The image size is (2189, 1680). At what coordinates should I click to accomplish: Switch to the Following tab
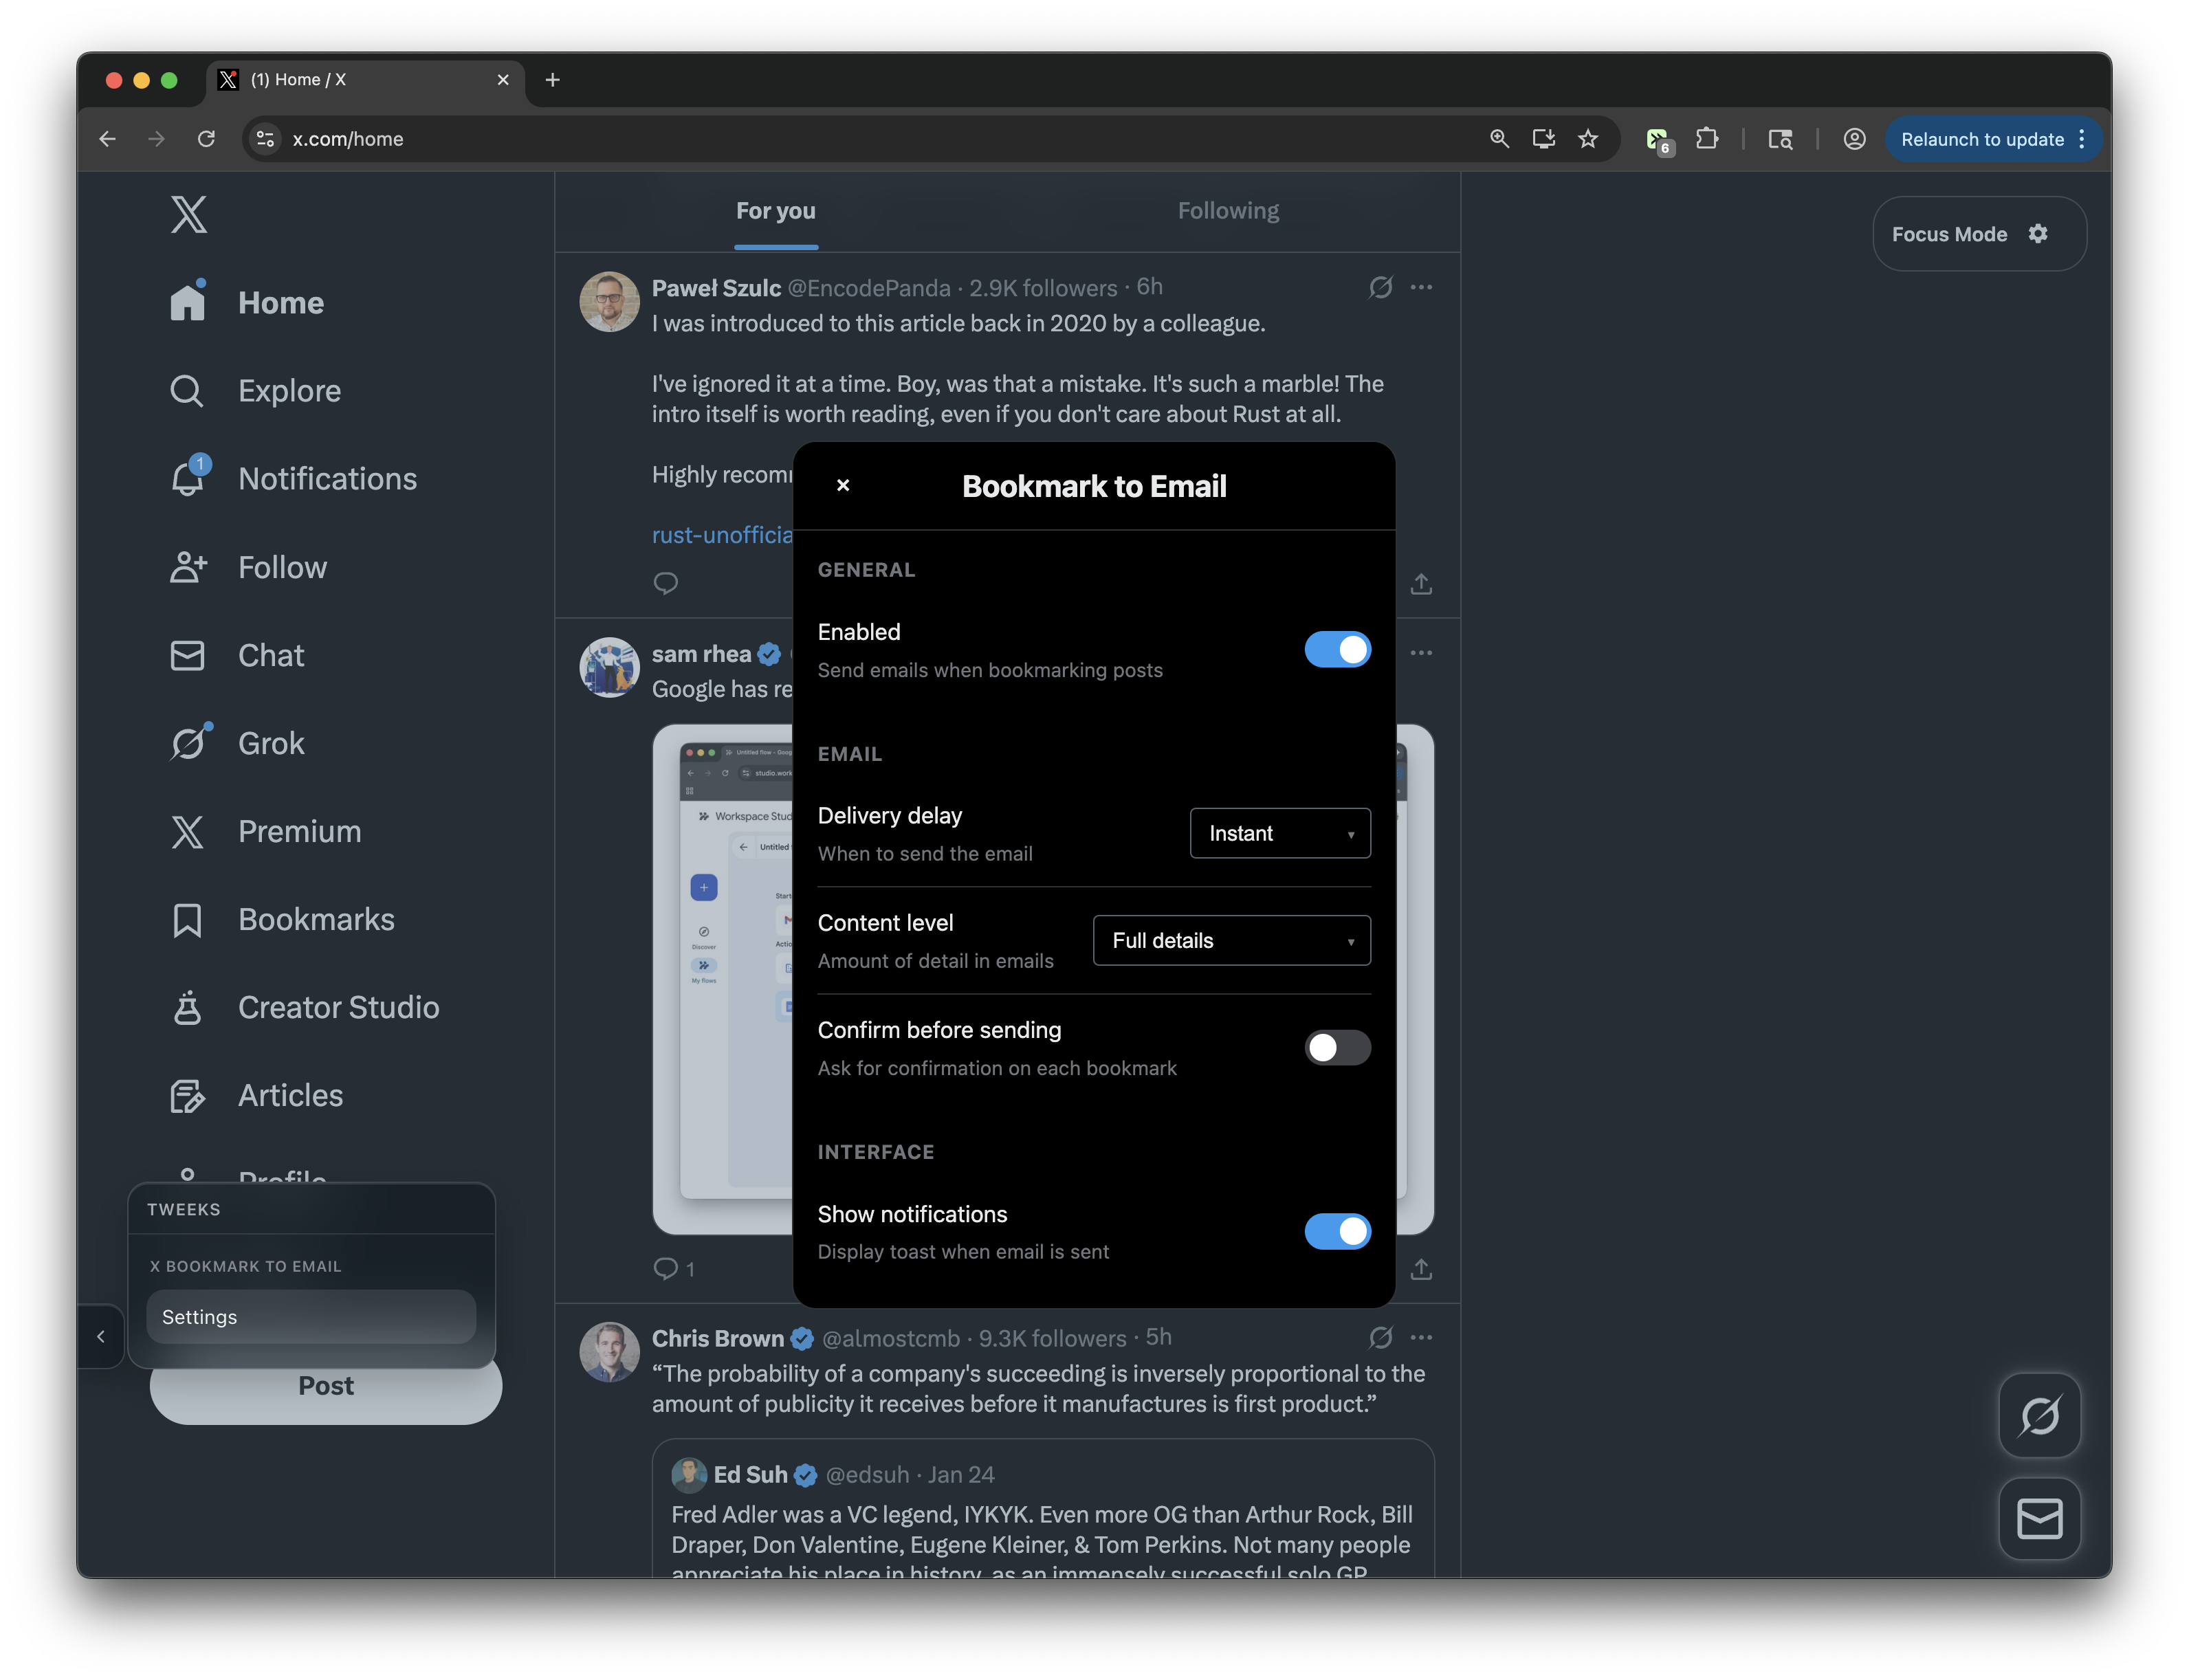pyautogui.click(x=1228, y=211)
